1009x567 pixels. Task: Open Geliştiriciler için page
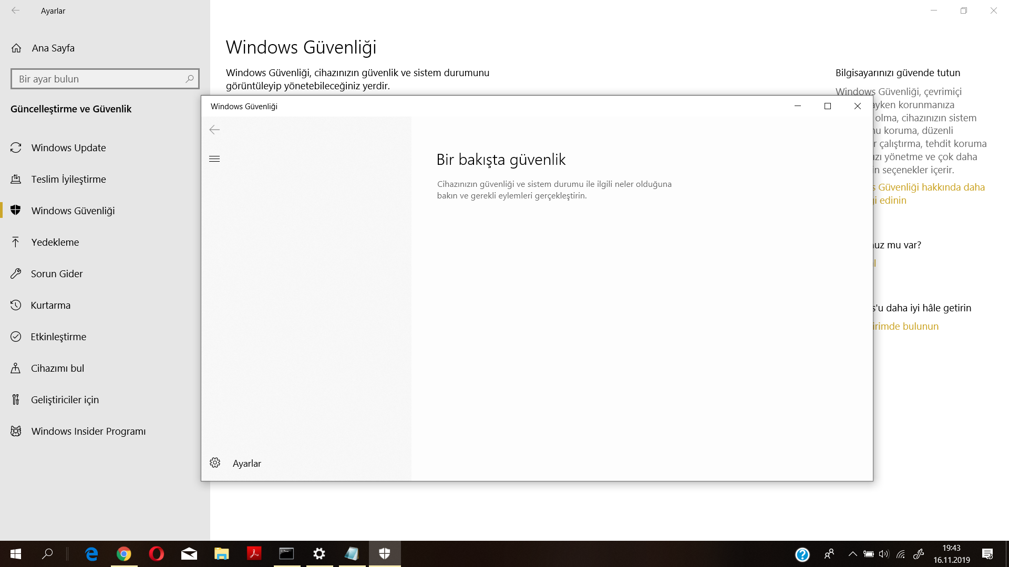coord(105,400)
